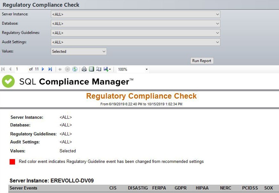Jump to last report page

point(50,69)
